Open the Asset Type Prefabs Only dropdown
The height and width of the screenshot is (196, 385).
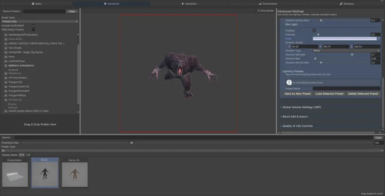click(39, 21)
